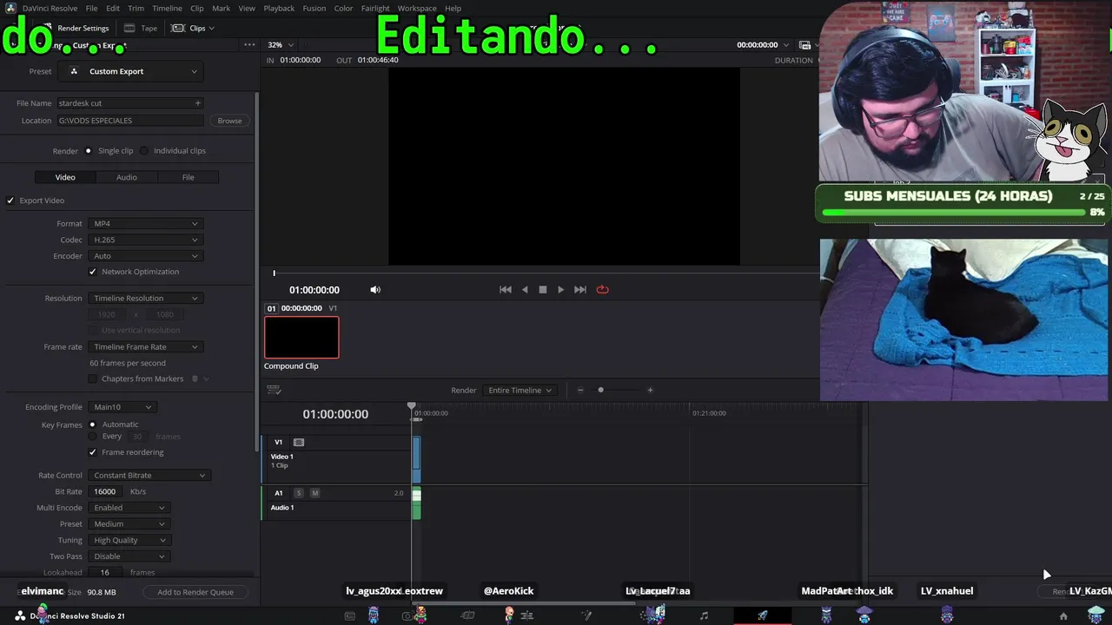Image resolution: width=1112 pixels, height=625 pixels.
Task: Mute the Audio 1 track
Action: tap(314, 493)
